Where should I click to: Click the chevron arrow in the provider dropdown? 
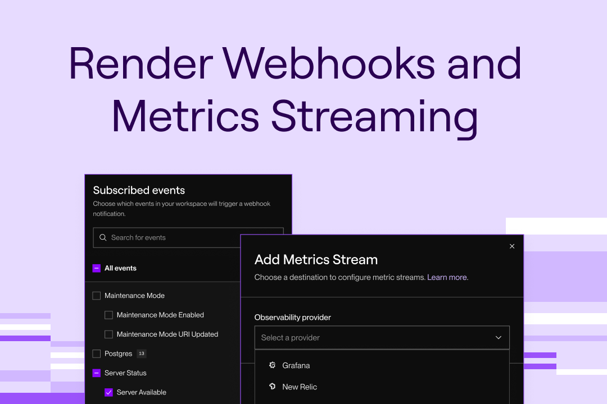coord(498,338)
